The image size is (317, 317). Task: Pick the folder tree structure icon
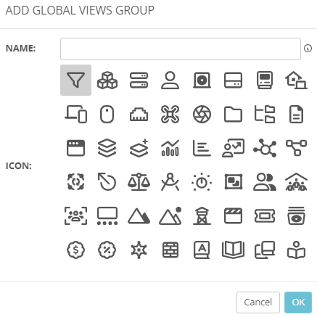(x=265, y=114)
